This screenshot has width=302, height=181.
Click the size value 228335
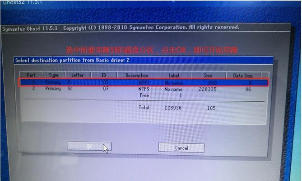[208, 89]
